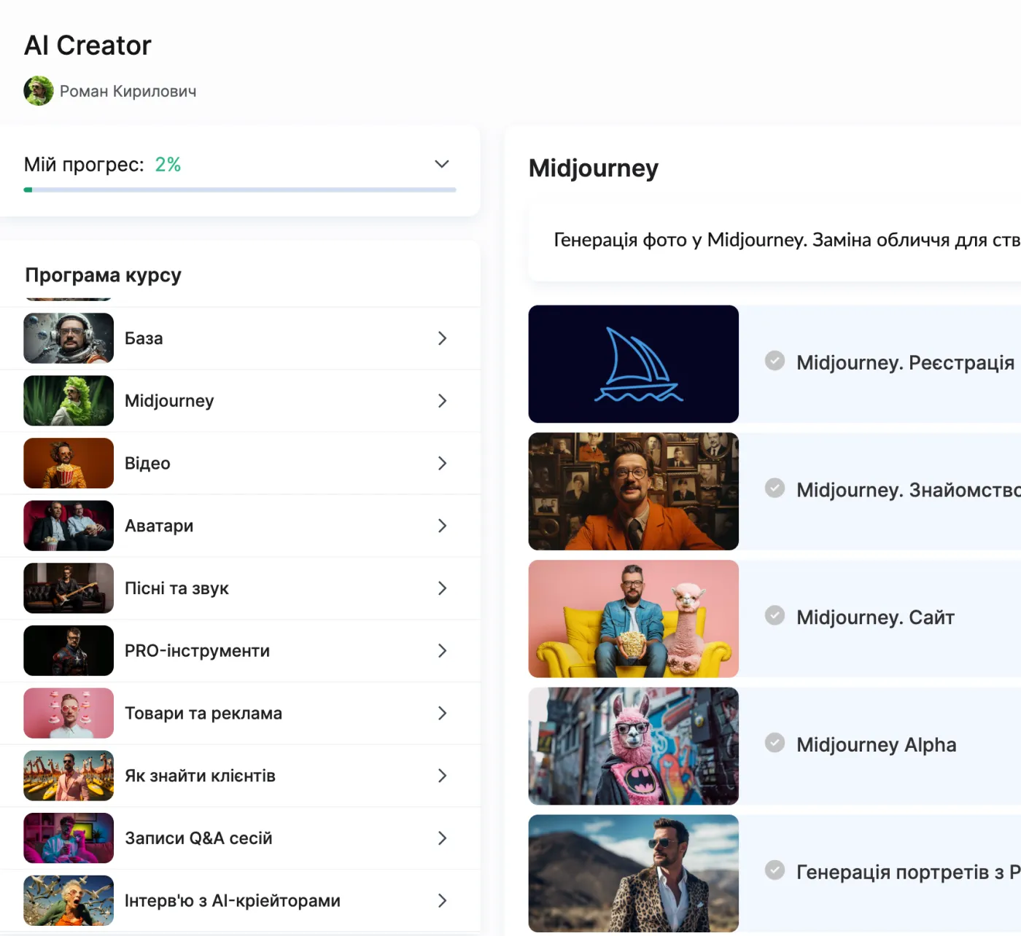Screen dimensions: 1021x936
Task: Open lesson Midjourney. Знайомство
Action: tap(909, 490)
